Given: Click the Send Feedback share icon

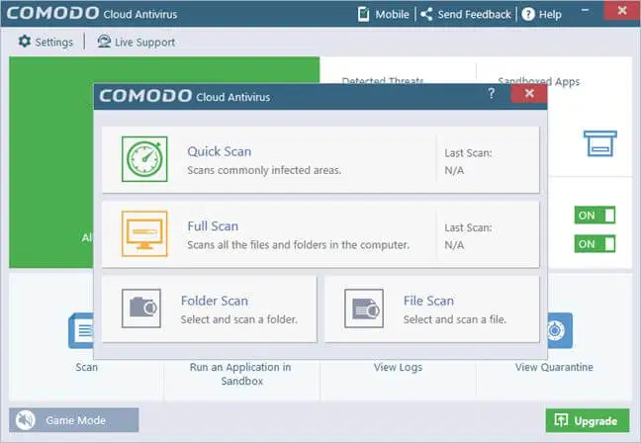Looking at the screenshot, I should tap(426, 14).
